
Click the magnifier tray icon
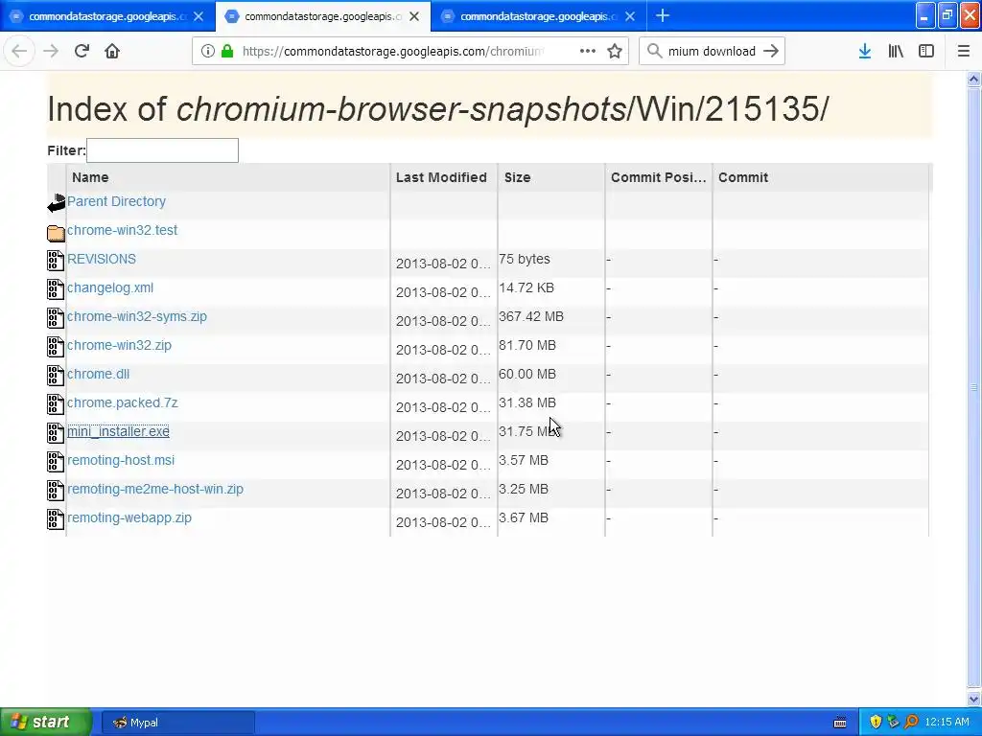(911, 723)
